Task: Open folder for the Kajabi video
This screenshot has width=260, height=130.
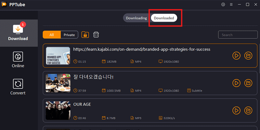Action: pyautogui.click(x=248, y=56)
